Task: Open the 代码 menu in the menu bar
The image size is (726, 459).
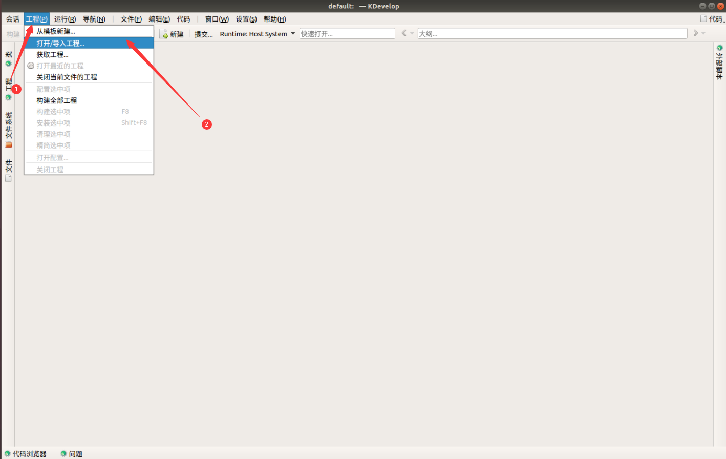Action: (x=183, y=19)
